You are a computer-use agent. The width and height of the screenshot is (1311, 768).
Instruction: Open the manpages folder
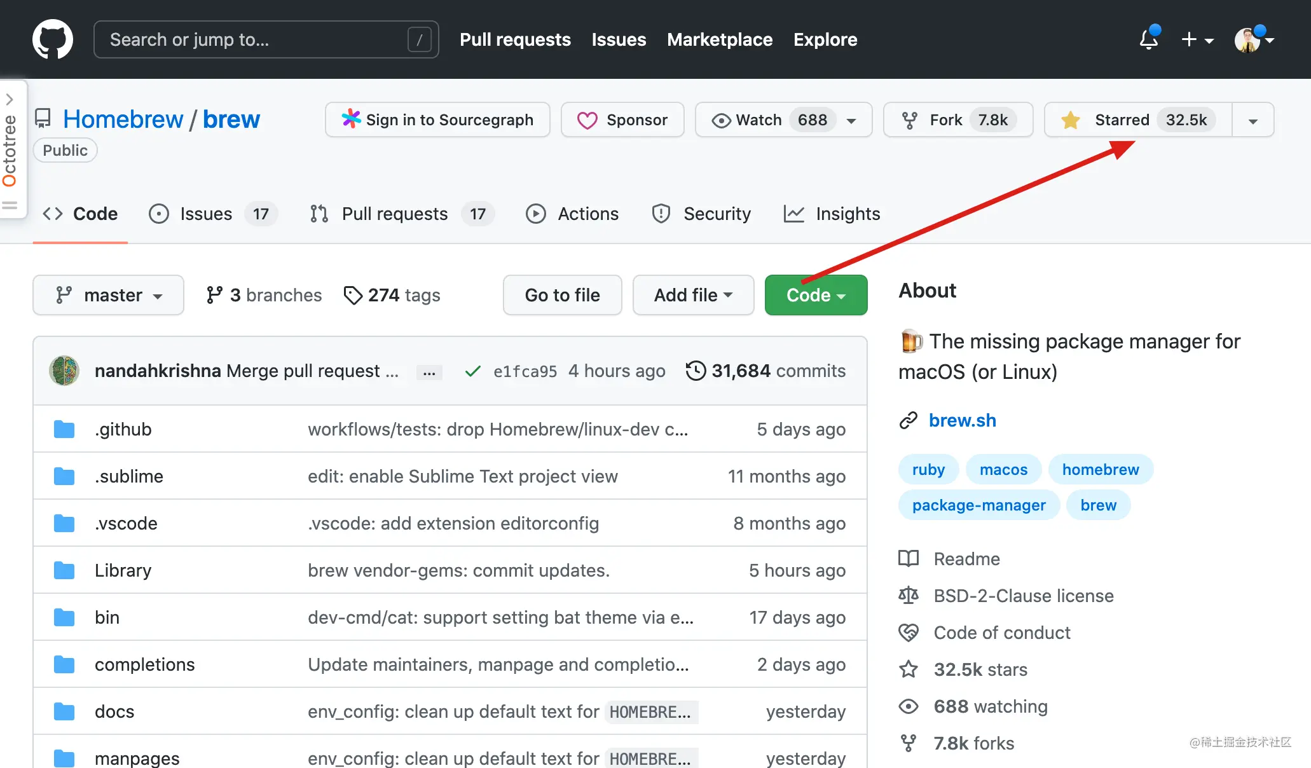[x=137, y=758]
